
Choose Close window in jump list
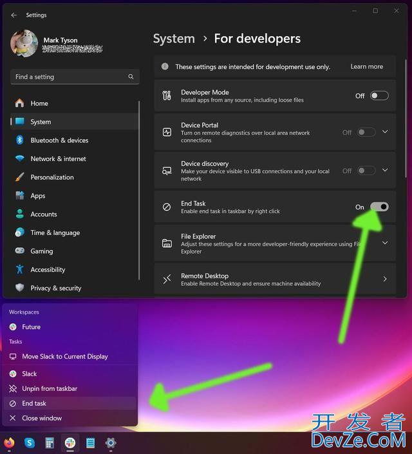(x=70, y=418)
